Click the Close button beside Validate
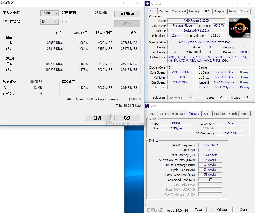Screen dimensions: 255x213 tap(243, 209)
